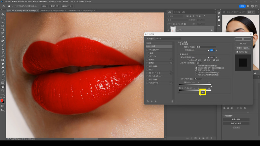Select the Move tool
The image size is (260, 146).
3,14
